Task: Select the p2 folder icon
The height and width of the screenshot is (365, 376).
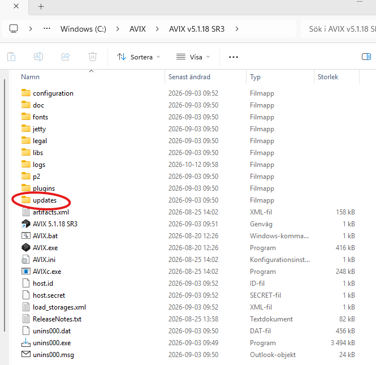Action: click(26, 176)
